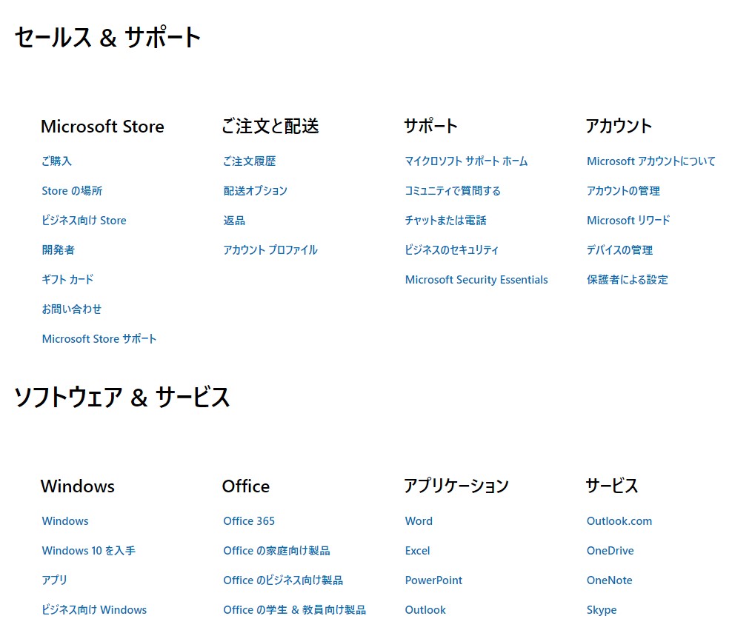This screenshot has width=752, height=633.
Task: Click the Office 365 link
Action: [249, 521]
